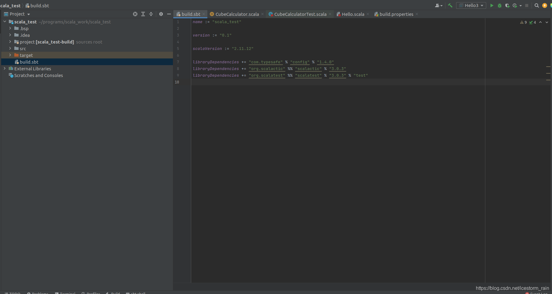Click the name := "scala_test" line
The width and height of the screenshot is (552, 294).
[x=217, y=22]
